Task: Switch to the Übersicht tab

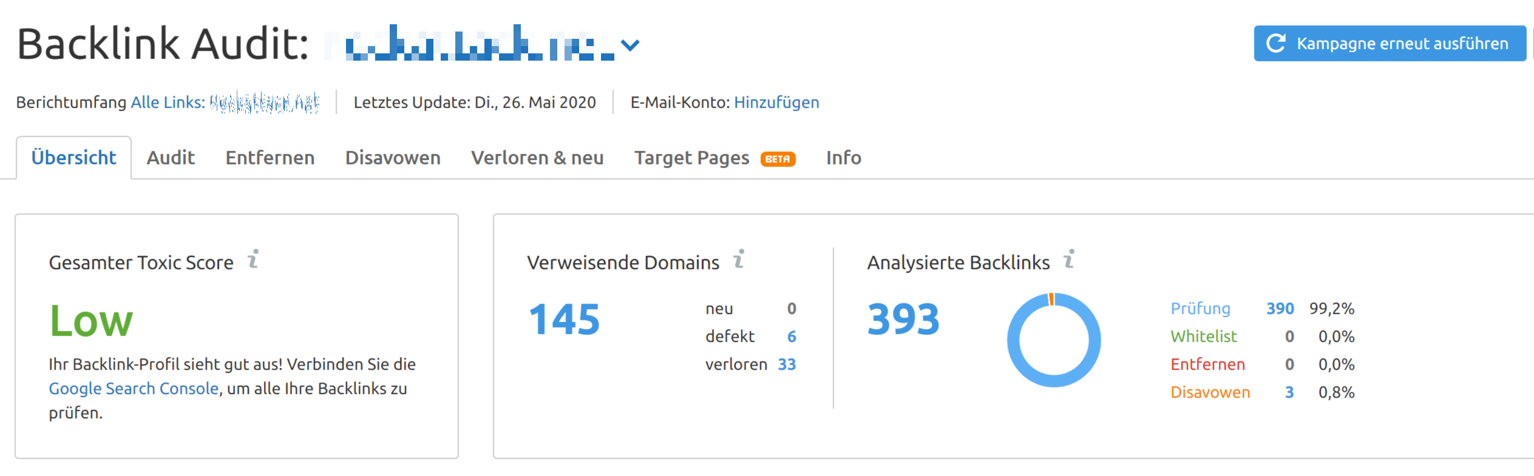Action: 73,158
